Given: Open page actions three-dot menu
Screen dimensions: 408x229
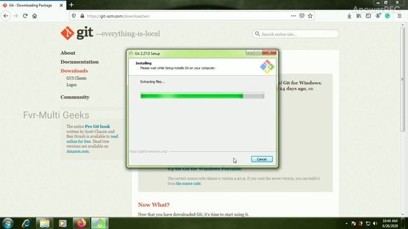Looking at the screenshot, I should [x=293, y=16].
